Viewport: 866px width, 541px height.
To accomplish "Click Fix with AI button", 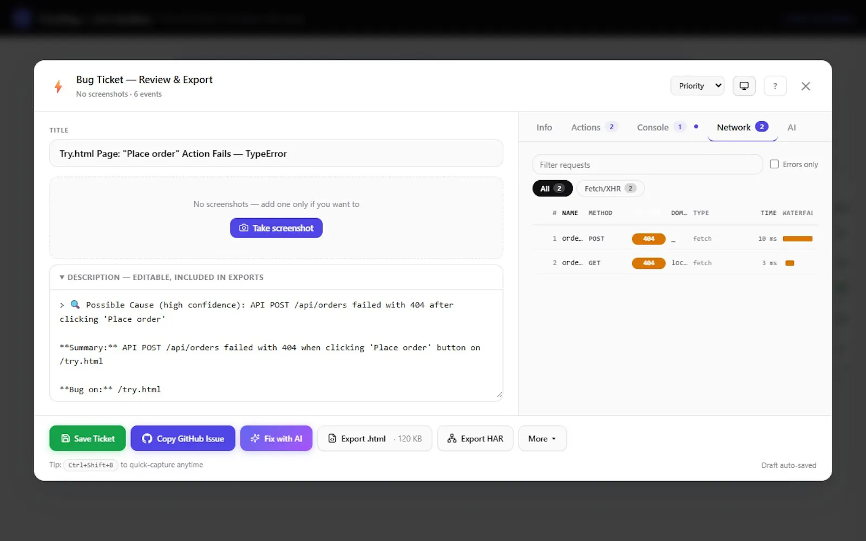I will (x=276, y=438).
